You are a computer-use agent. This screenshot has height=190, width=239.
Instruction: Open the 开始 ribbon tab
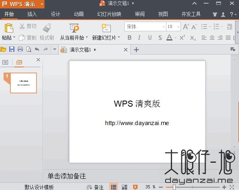point(9,14)
